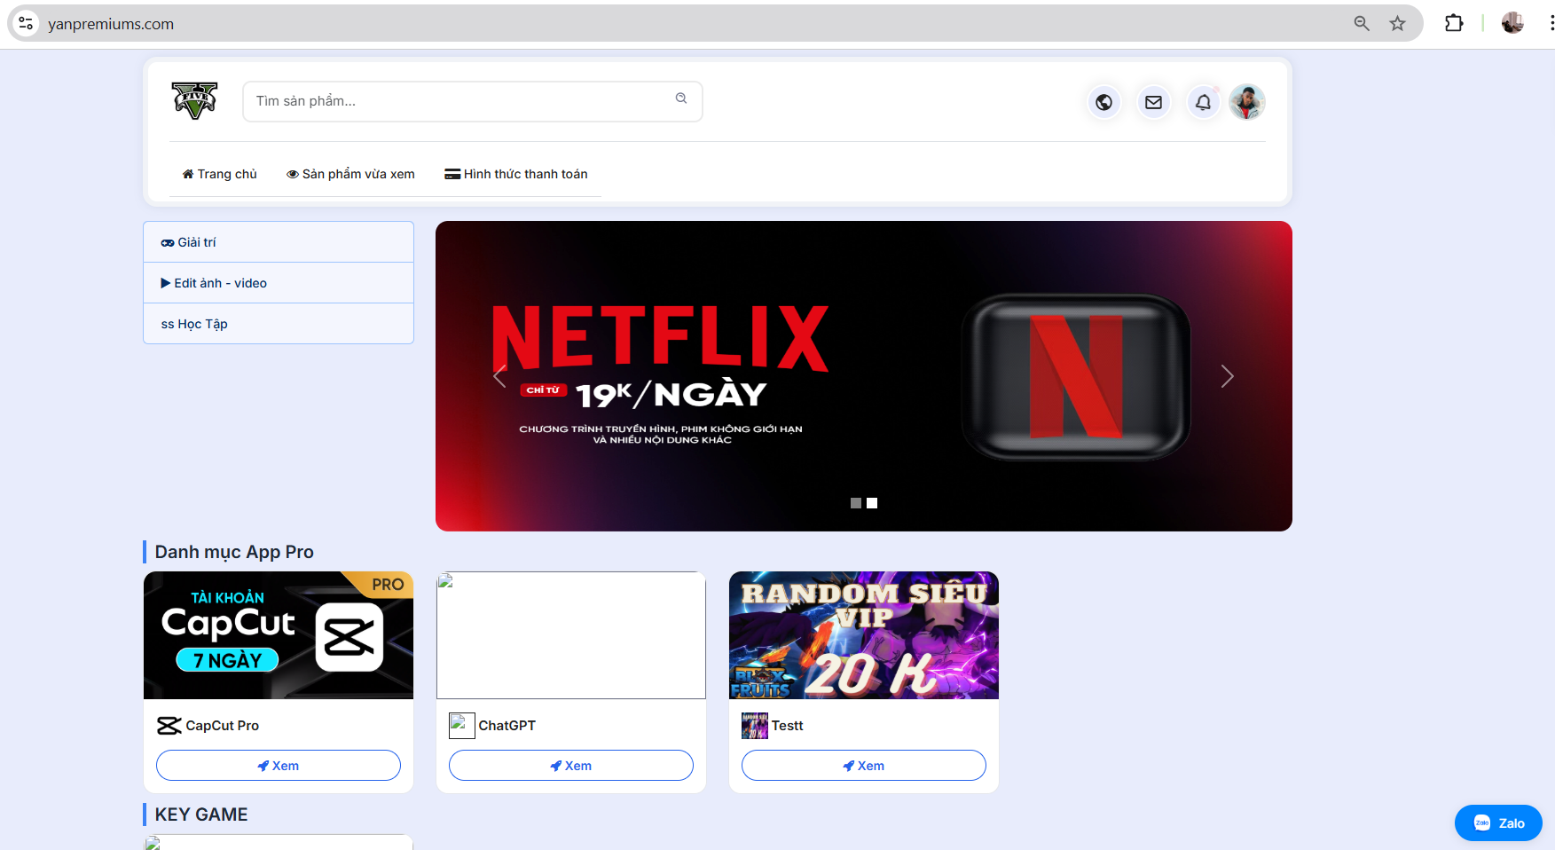Click the search magnifier icon in product search
1555x850 pixels.
tap(681, 98)
